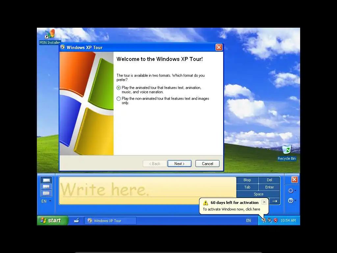
Task: Tap the right arrow key on input panel
Action: (275, 201)
